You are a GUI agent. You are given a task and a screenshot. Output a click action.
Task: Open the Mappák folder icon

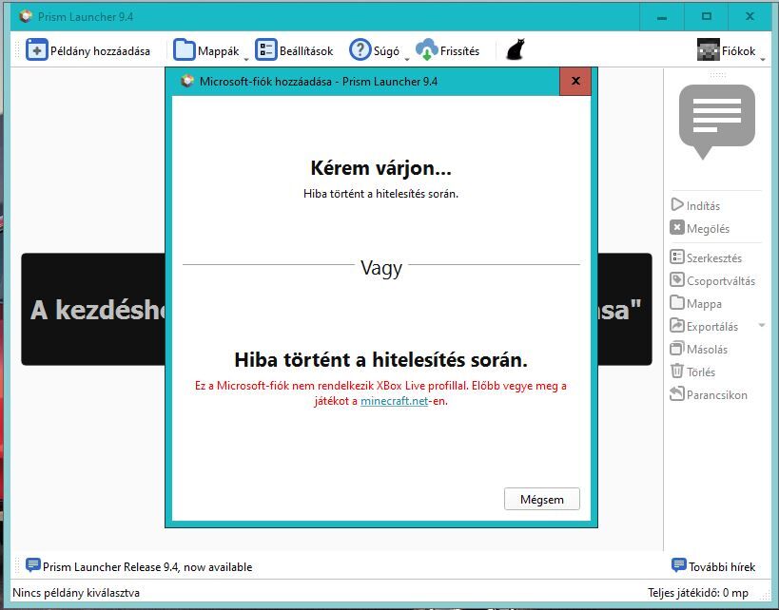tap(184, 50)
